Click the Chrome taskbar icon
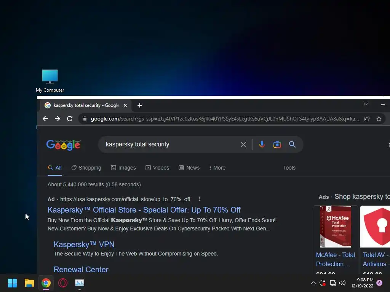Viewport: 390px width, 292px height. (46, 283)
